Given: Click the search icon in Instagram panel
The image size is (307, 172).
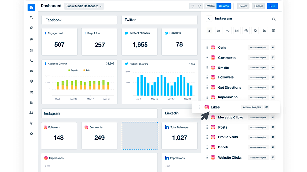Looking at the screenshot, I should coord(274,19).
